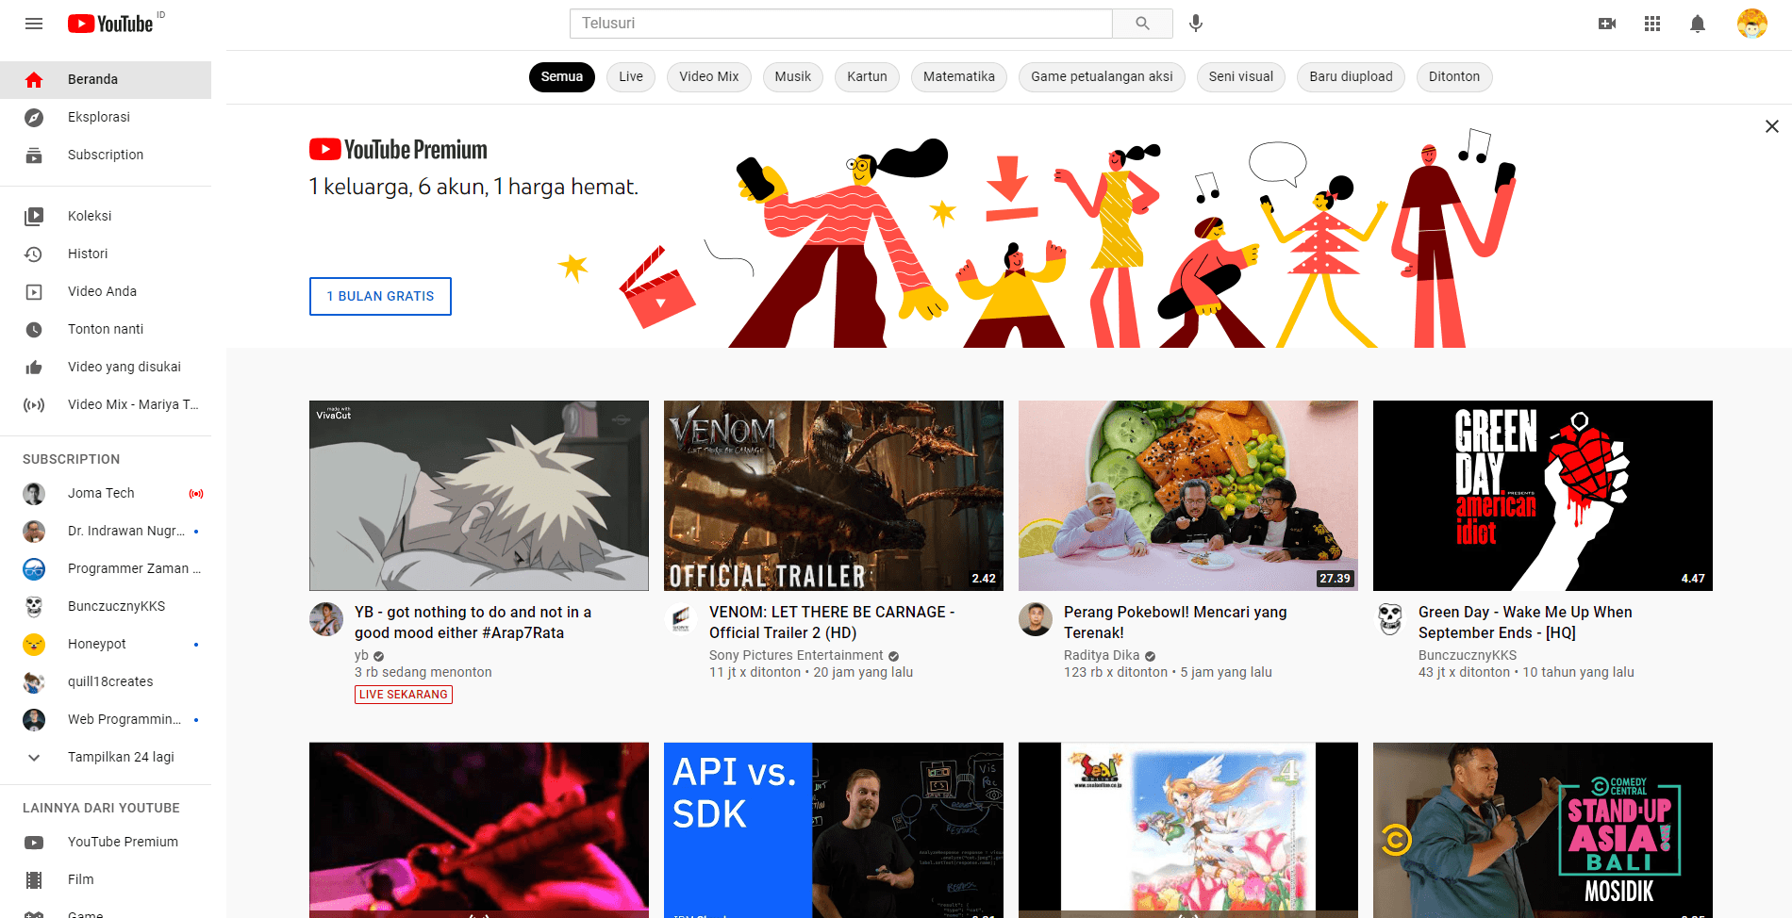Select Game petualangan aksi chip
The height and width of the screenshot is (918, 1792).
(1102, 77)
